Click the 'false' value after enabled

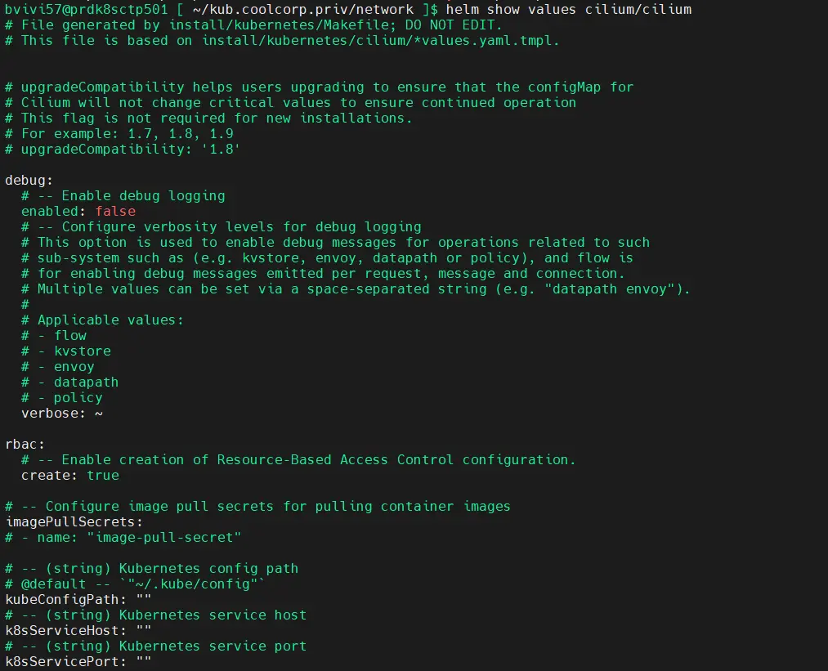pyautogui.click(x=115, y=211)
